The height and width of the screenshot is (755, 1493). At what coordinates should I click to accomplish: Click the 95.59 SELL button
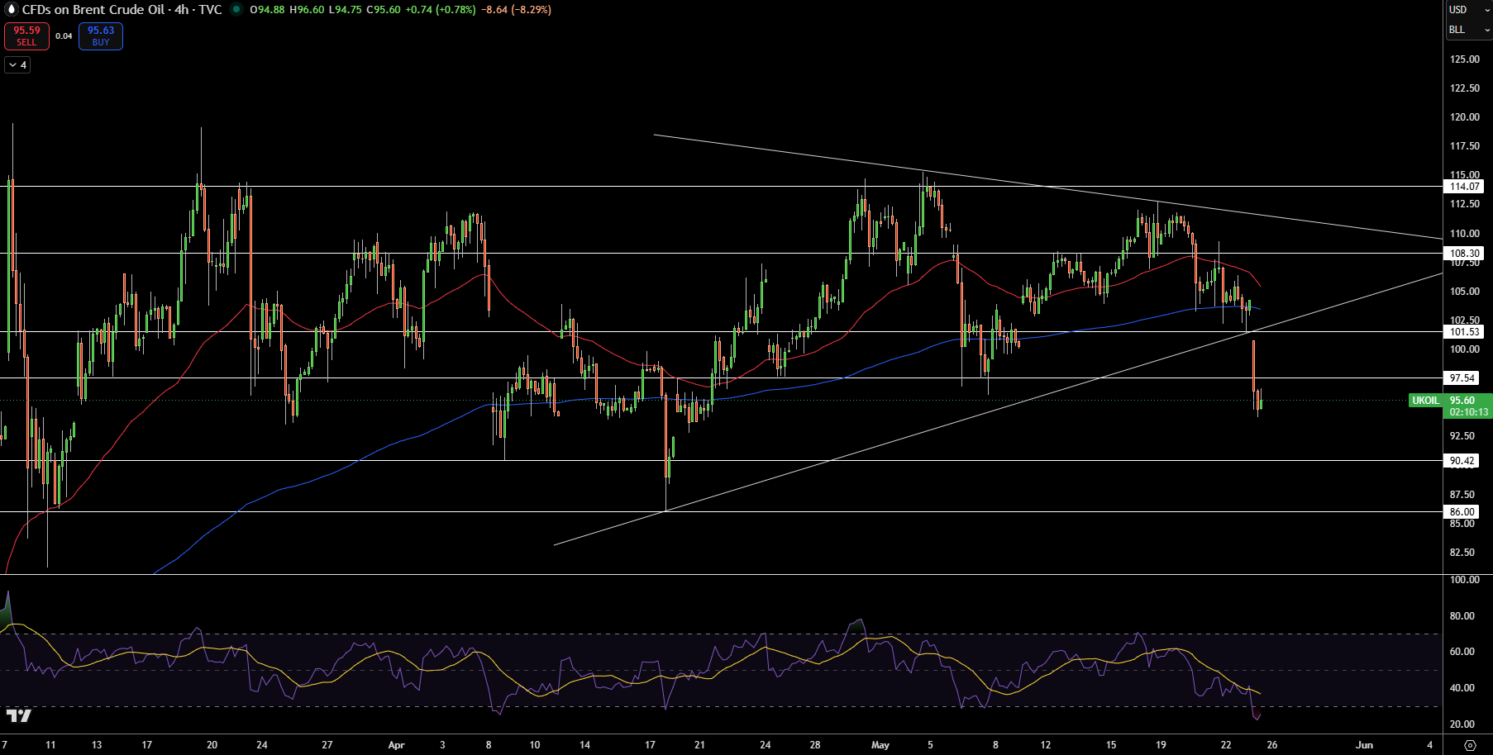(x=26, y=36)
